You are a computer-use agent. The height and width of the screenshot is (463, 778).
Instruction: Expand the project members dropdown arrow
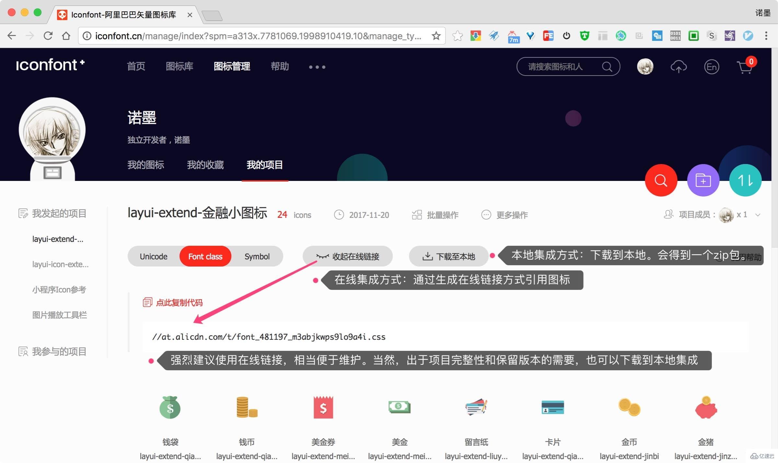click(x=758, y=215)
